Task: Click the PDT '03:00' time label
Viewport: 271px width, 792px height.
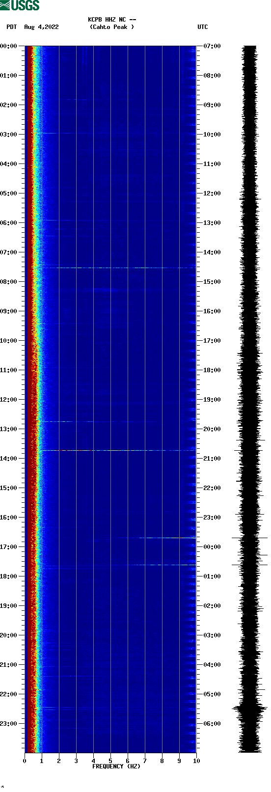Action: [9, 135]
